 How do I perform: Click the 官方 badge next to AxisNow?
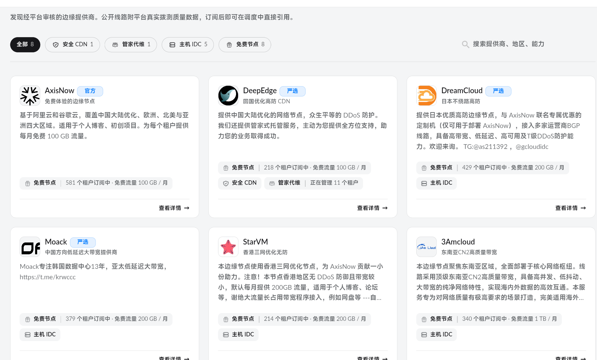90,91
